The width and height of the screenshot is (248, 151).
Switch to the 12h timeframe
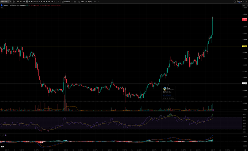(35, 1)
